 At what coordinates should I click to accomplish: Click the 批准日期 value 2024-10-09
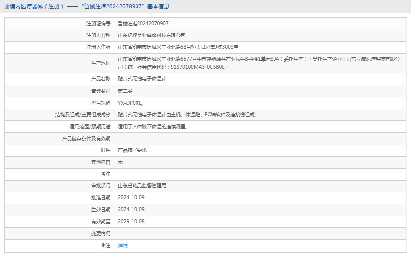[x=131, y=198]
